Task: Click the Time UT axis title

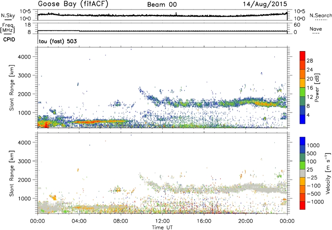Action: 162,227
